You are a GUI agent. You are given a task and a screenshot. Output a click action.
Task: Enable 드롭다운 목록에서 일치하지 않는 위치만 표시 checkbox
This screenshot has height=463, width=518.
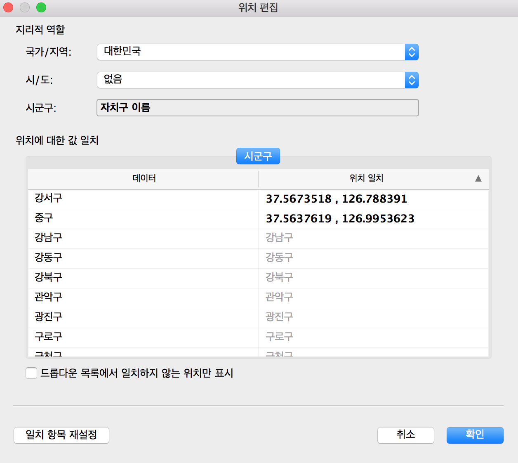[31, 373]
